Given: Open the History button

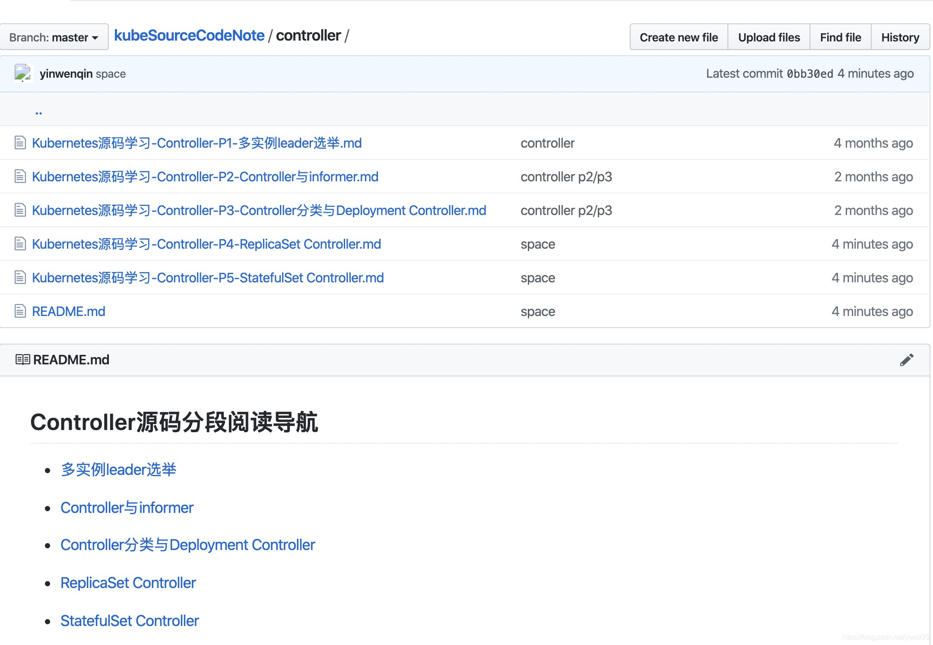Looking at the screenshot, I should [900, 37].
